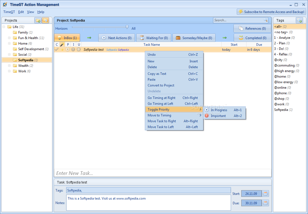308x214 pixels.
Task: Click the Family folder icon
Action: (15, 32)
